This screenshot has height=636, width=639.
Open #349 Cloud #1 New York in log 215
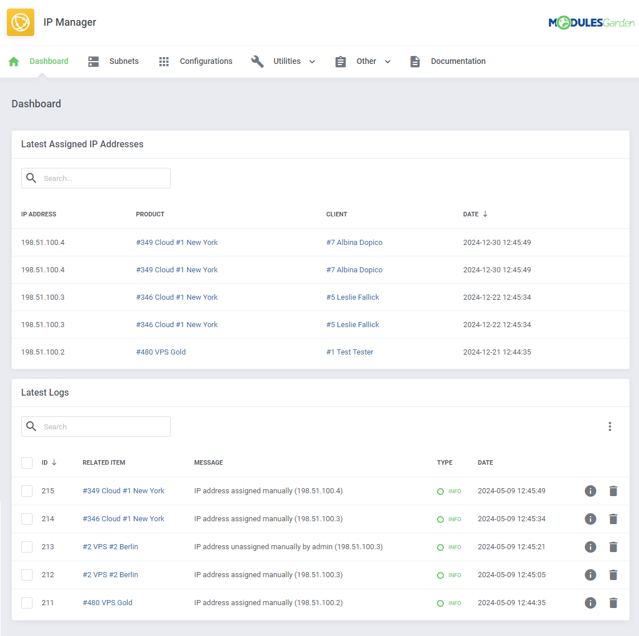[x=123, y=491]
